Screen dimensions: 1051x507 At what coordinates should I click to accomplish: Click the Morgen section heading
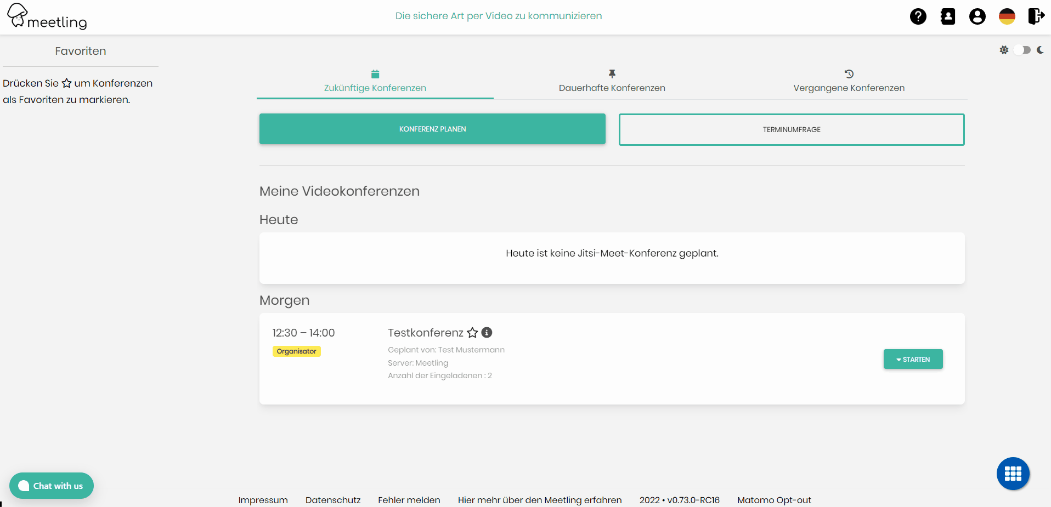click(284, 300)
